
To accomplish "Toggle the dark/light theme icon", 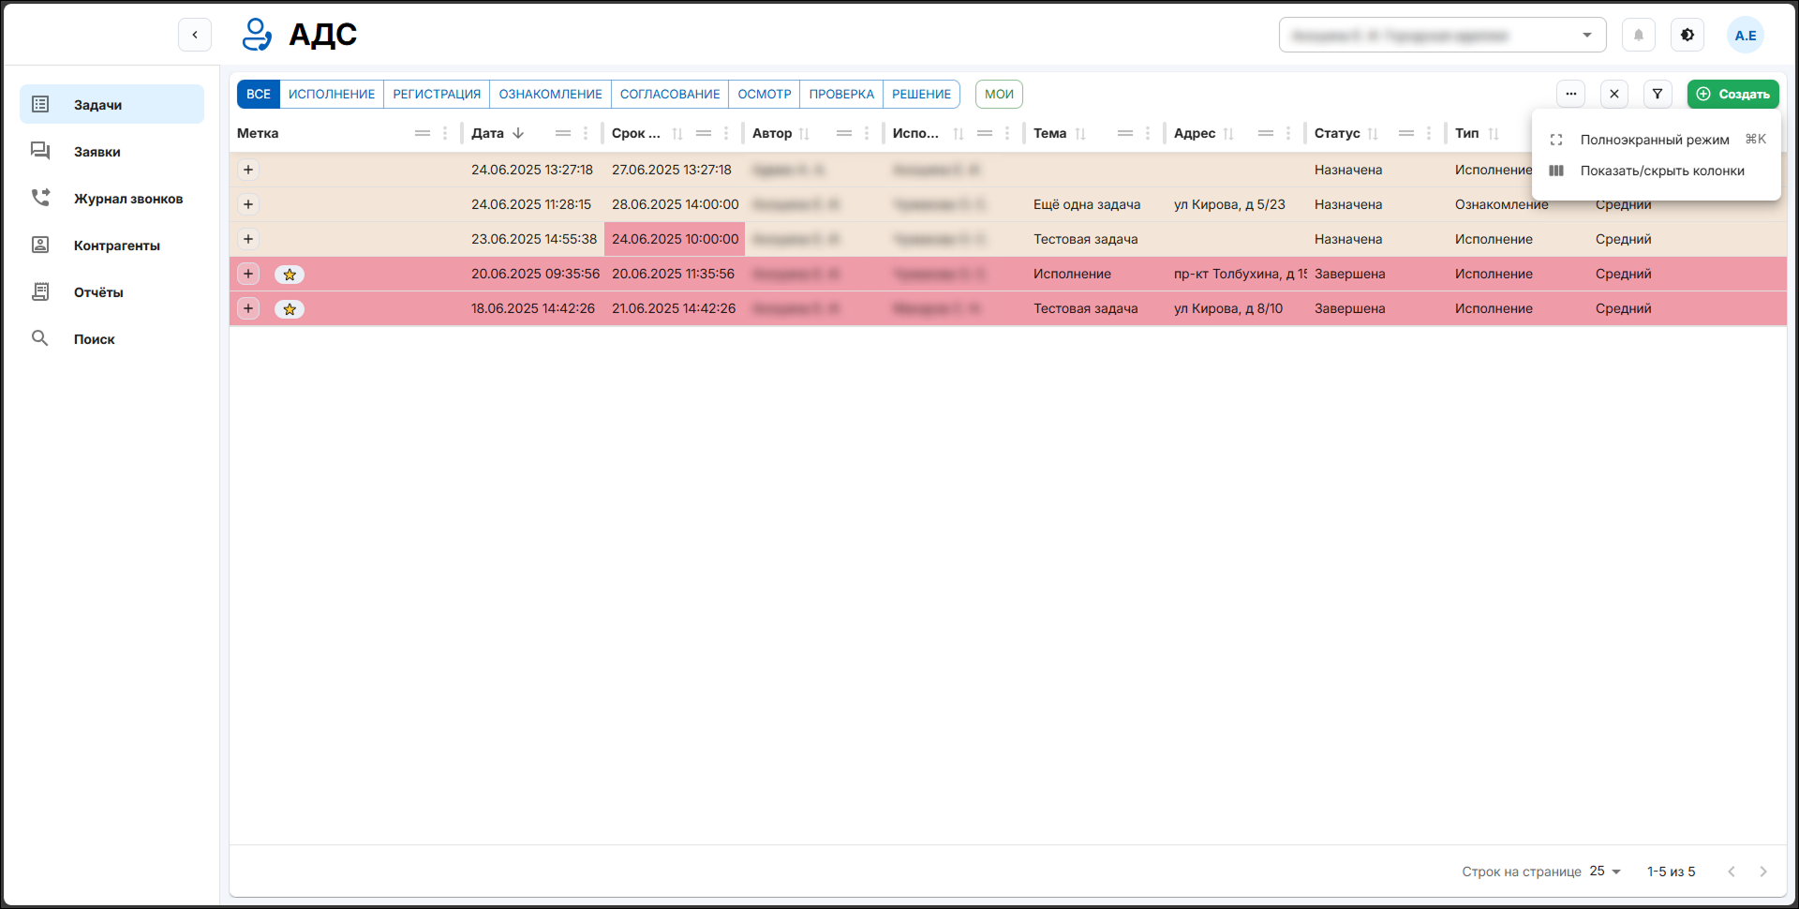I will pyautogui.click(x=1687, y=36).
